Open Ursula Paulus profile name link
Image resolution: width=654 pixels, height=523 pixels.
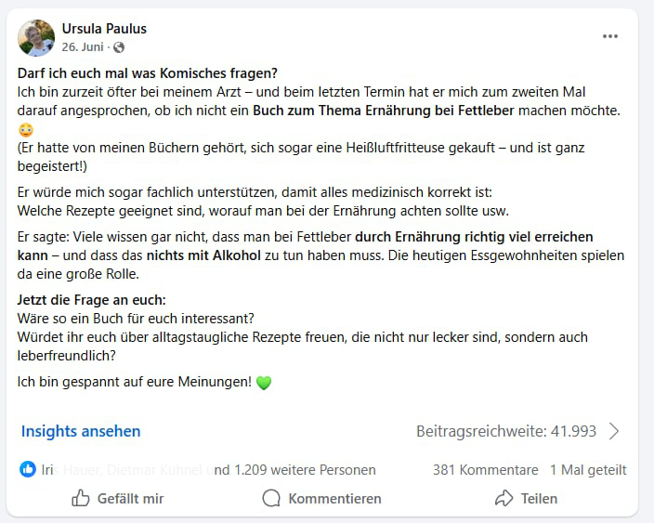104,29
